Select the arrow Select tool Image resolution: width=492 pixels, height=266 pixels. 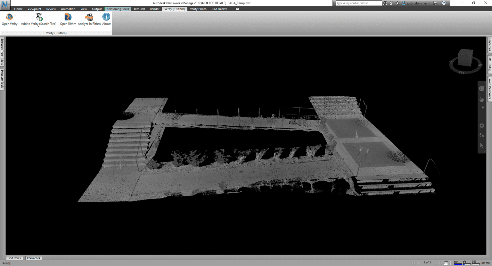482,145
